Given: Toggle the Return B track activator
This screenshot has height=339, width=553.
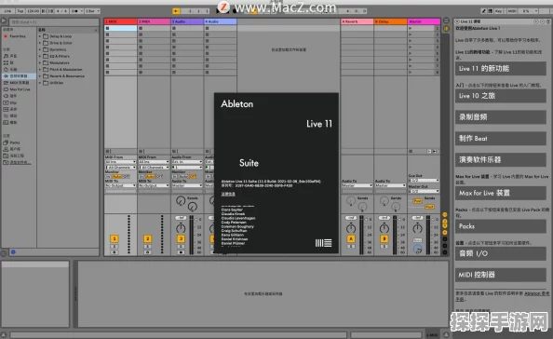Looking at the screenshot, I should tap(384, 238).
